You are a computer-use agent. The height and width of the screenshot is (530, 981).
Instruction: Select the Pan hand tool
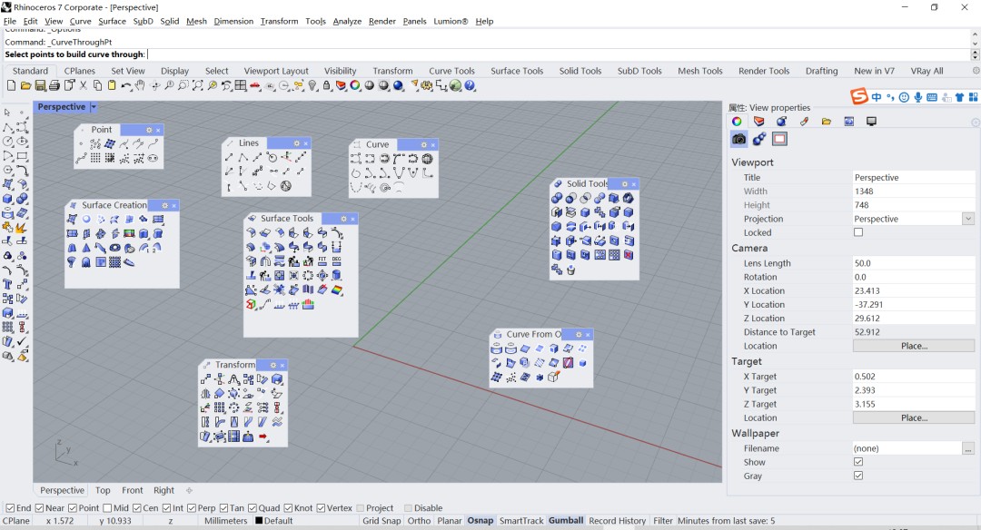pos(140,85)
